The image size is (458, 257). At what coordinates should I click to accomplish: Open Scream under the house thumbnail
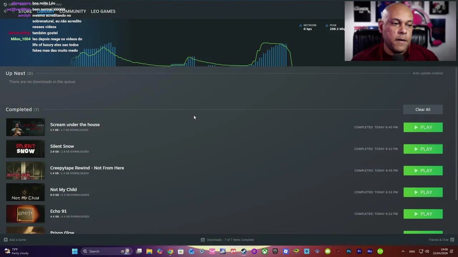(25, 127)
